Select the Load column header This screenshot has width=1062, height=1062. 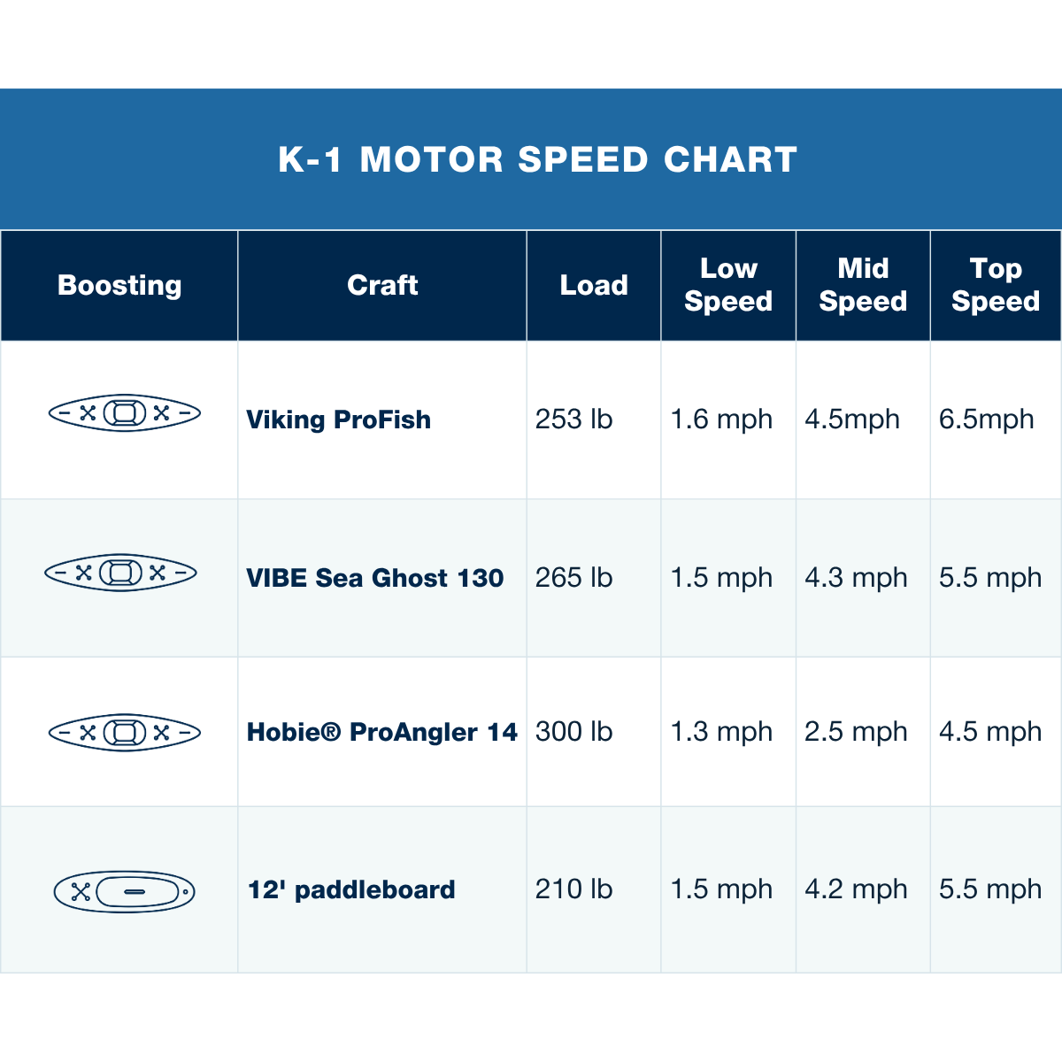594,285
